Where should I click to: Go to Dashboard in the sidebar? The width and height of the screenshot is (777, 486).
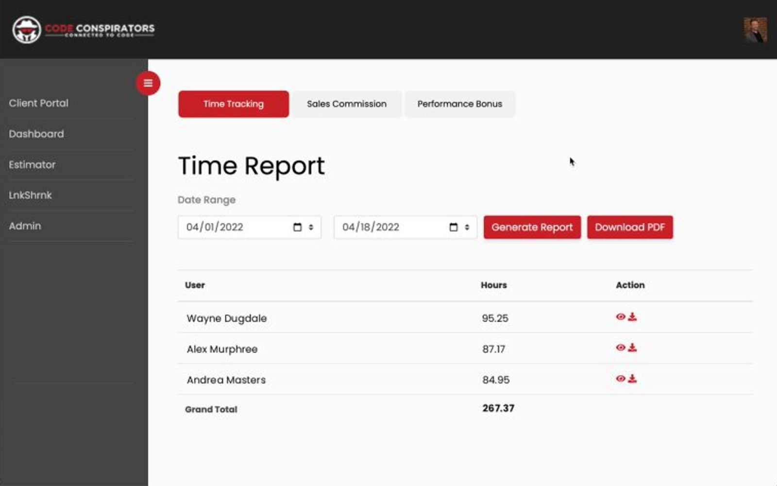point(36,134)
